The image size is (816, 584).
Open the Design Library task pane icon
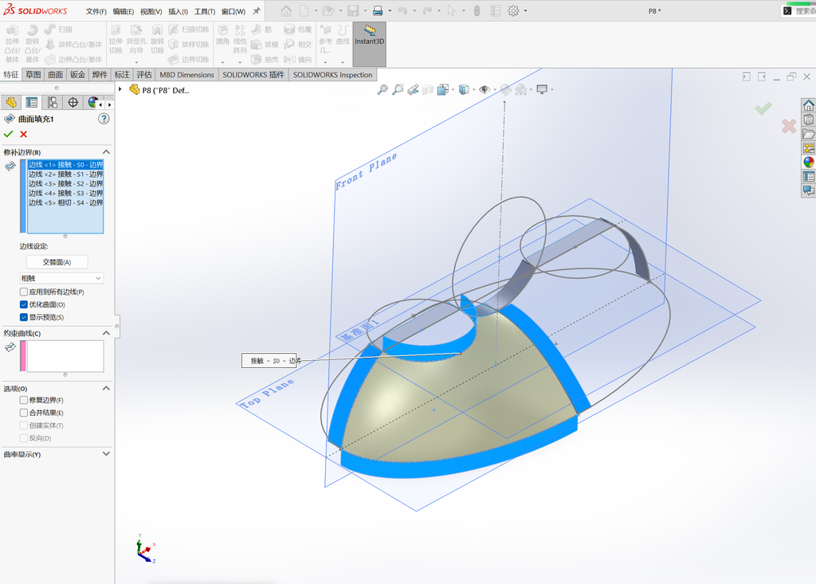click(x=808, y=120)
